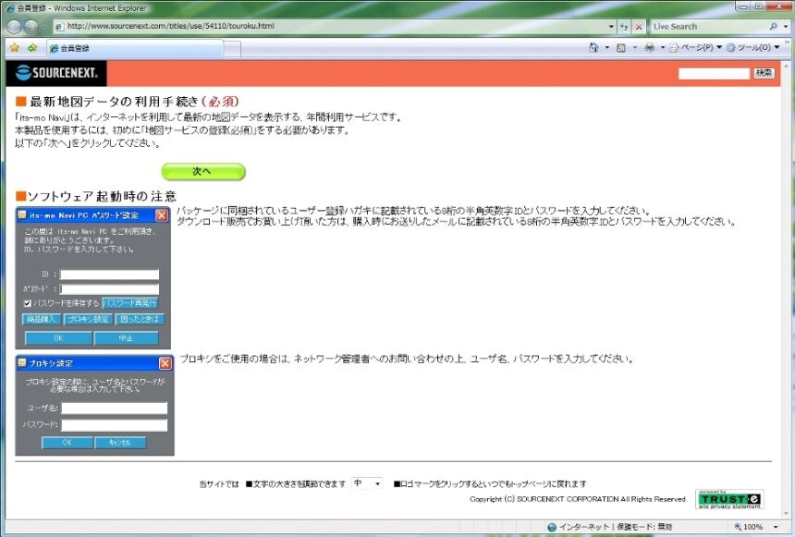Screen dimensions: 795x537
Task: Click the green 次へ button
Action: coord(203,171)
